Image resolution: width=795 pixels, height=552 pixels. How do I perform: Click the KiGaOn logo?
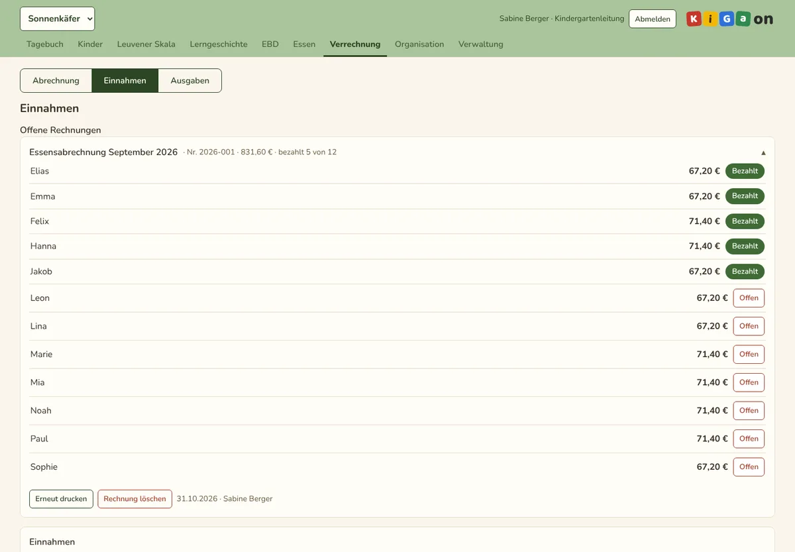tap(729, 19)
